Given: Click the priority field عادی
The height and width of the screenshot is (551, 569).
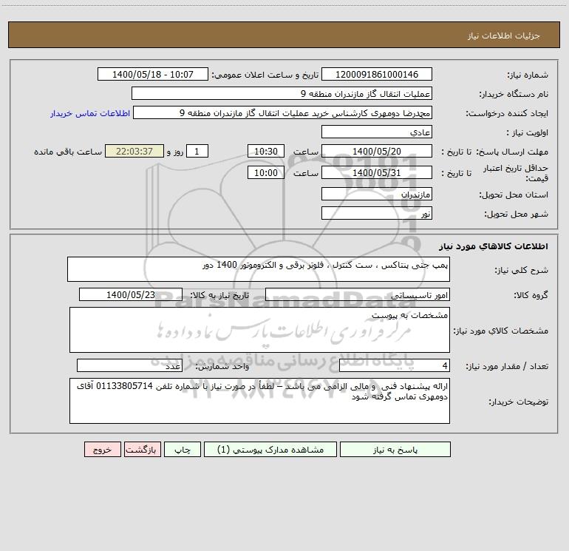Looking at the screenshot, I should 377,132.
